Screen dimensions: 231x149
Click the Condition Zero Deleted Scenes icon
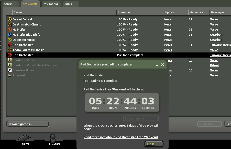tap(10, 65)
